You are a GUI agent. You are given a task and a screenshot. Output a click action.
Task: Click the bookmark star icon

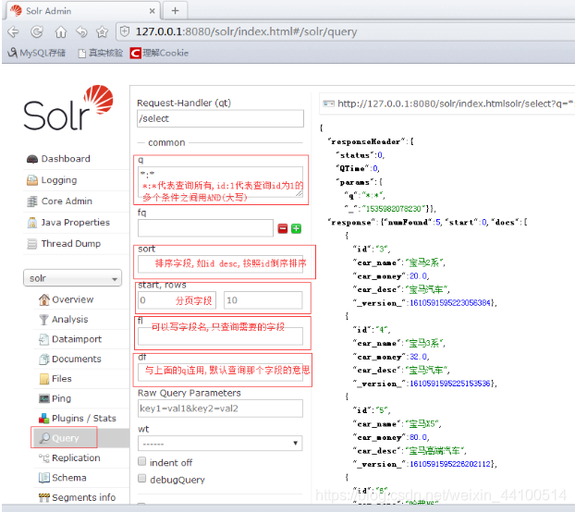(102, 32)
